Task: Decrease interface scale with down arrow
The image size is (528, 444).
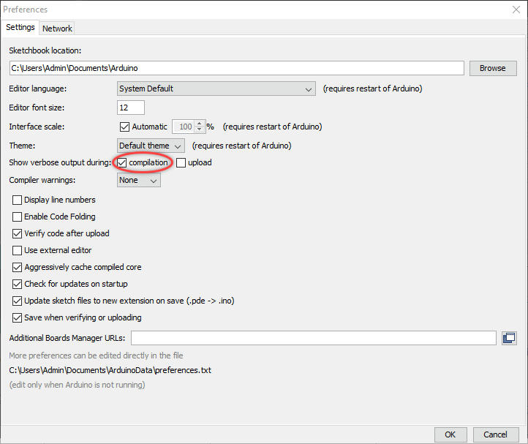Action: pos(200,129)
